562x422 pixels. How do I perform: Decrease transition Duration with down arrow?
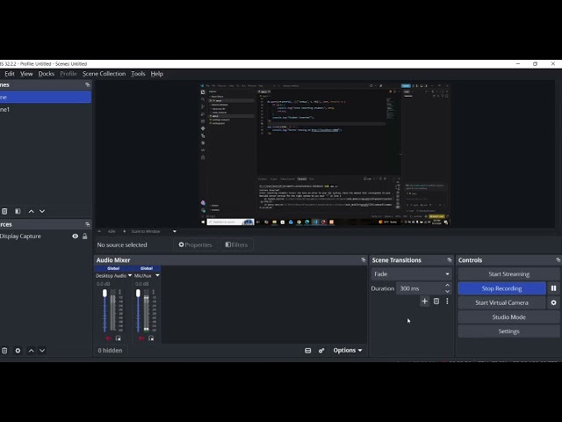click(x=447, y=291)
